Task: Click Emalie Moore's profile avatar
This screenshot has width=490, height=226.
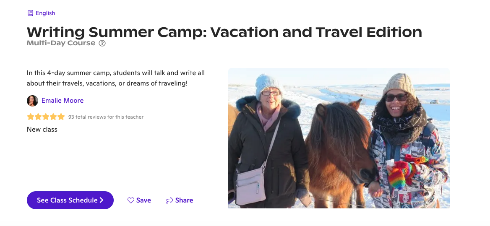Action: [32, 101]
